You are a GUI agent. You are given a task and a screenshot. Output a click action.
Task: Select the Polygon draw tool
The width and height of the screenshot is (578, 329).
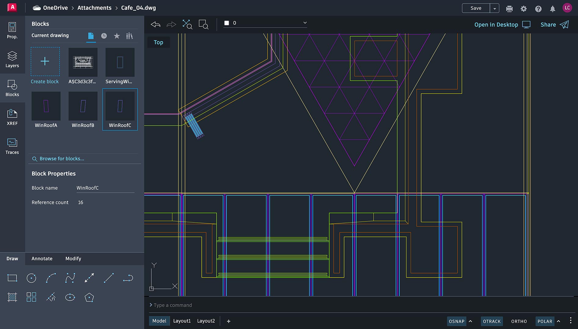89,297
